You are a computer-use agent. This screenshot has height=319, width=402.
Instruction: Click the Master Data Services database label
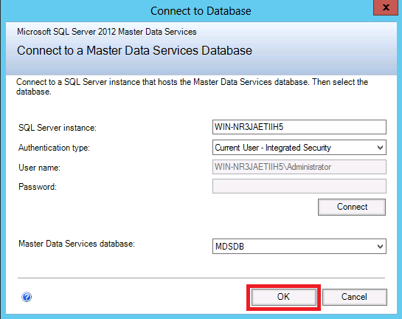click(77, 244)
